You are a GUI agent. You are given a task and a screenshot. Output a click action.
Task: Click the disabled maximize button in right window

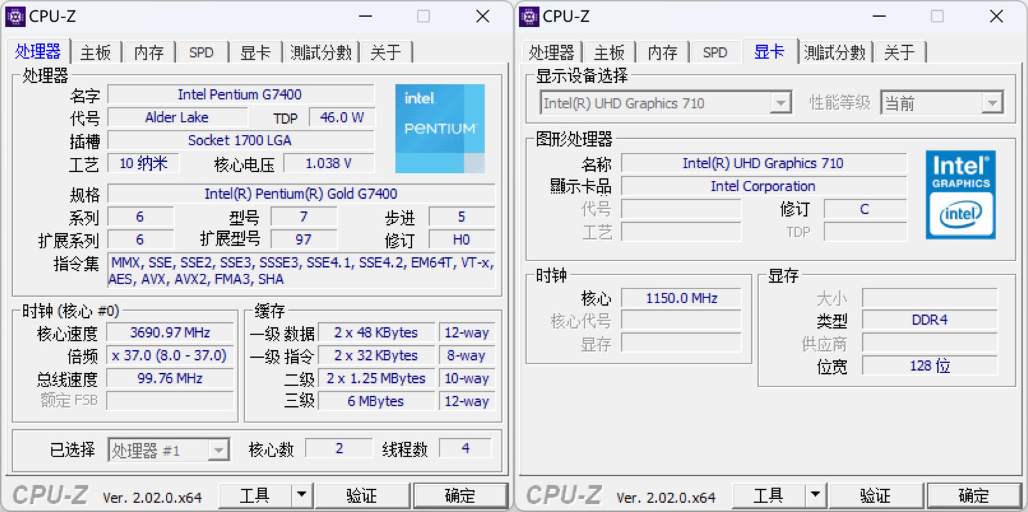tap(937, 17)
